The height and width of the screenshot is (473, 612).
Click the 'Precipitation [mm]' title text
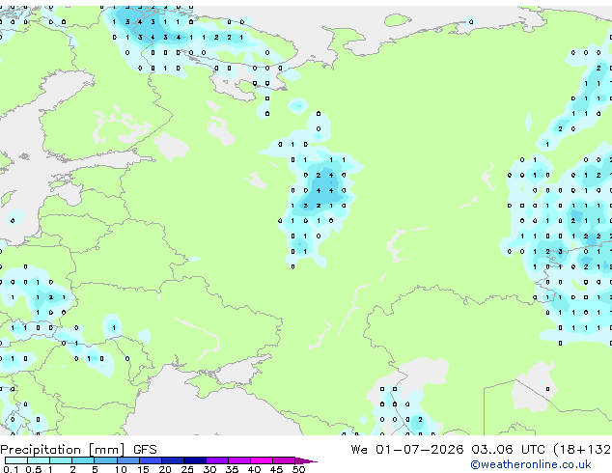pyautogui.click(x=63, y=450)
